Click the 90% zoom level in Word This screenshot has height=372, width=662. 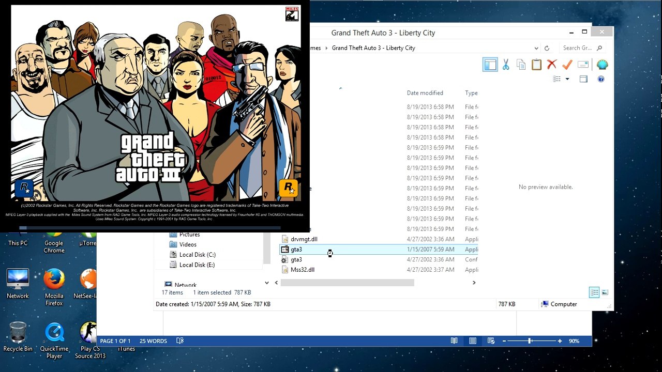(574, 341)
